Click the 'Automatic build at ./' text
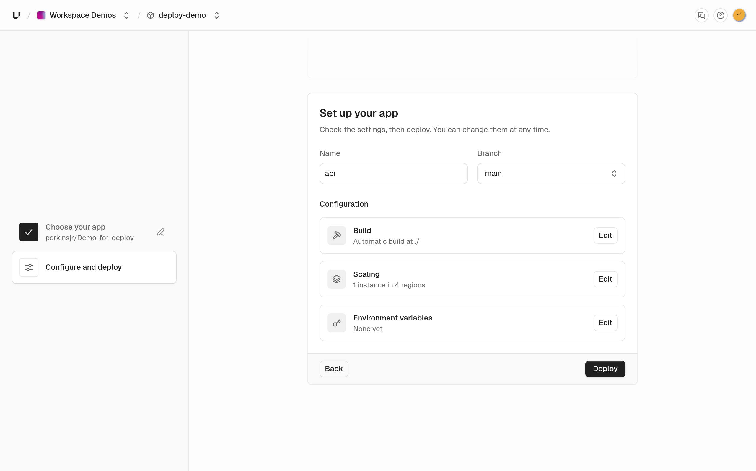This screenshot has width=756, height=471. pos(386,241)
